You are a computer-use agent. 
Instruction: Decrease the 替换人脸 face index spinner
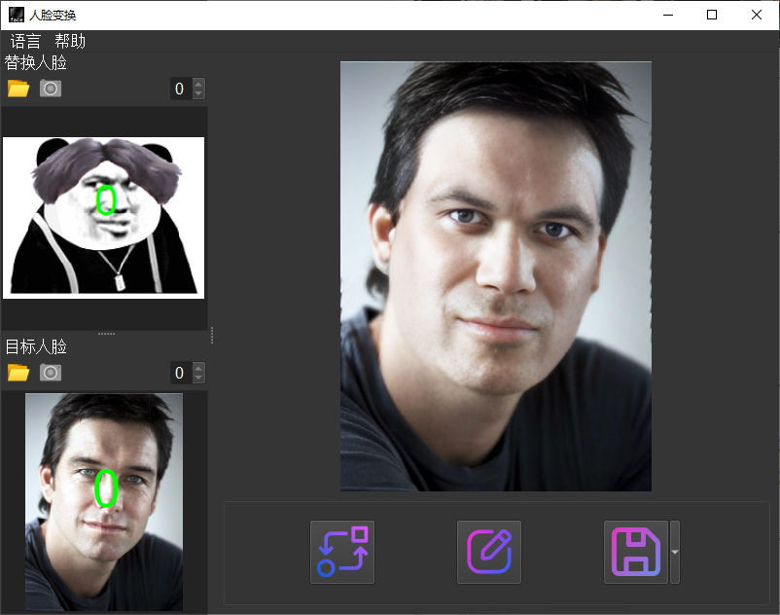(199, 94)
